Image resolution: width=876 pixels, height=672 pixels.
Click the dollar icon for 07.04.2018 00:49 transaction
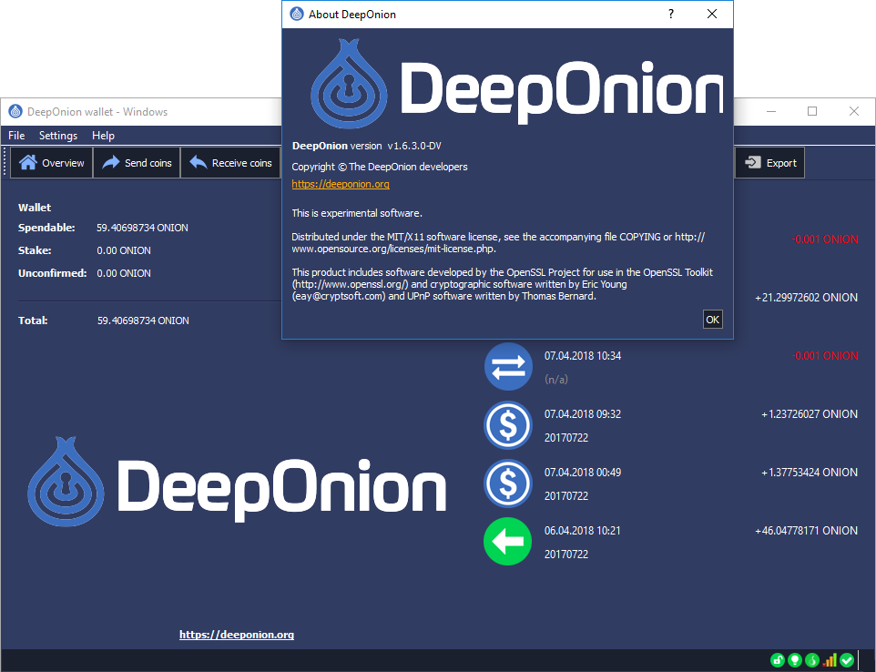pyautogui.click(x=508, y=484)
